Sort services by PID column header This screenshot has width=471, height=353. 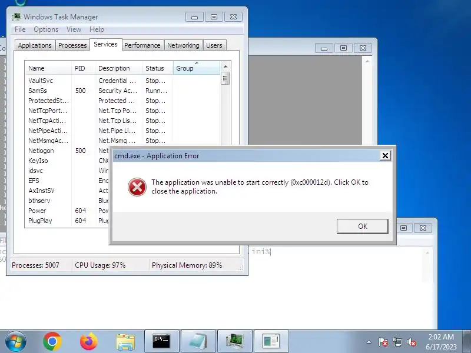(83, 68)
